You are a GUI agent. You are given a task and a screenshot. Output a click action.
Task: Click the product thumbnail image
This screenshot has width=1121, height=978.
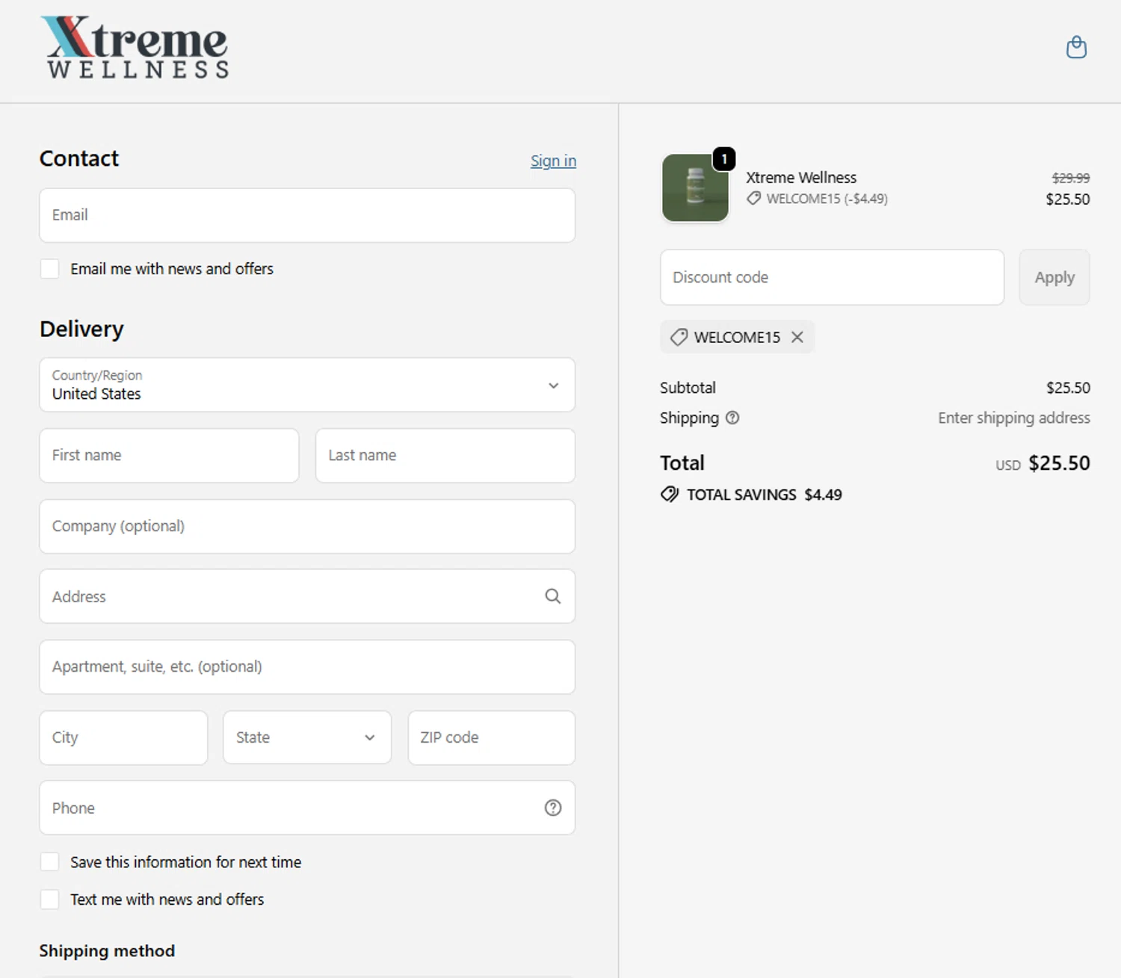coord(695,188)
